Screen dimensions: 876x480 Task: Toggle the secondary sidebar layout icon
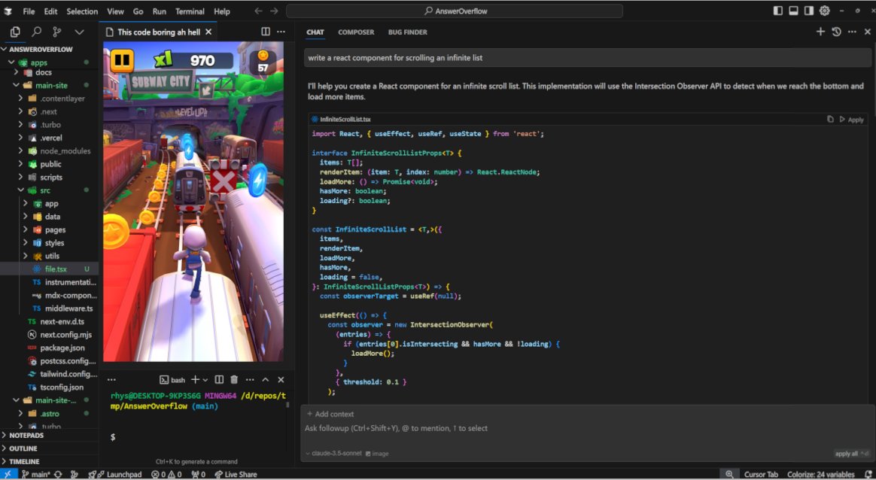(809, 11)
